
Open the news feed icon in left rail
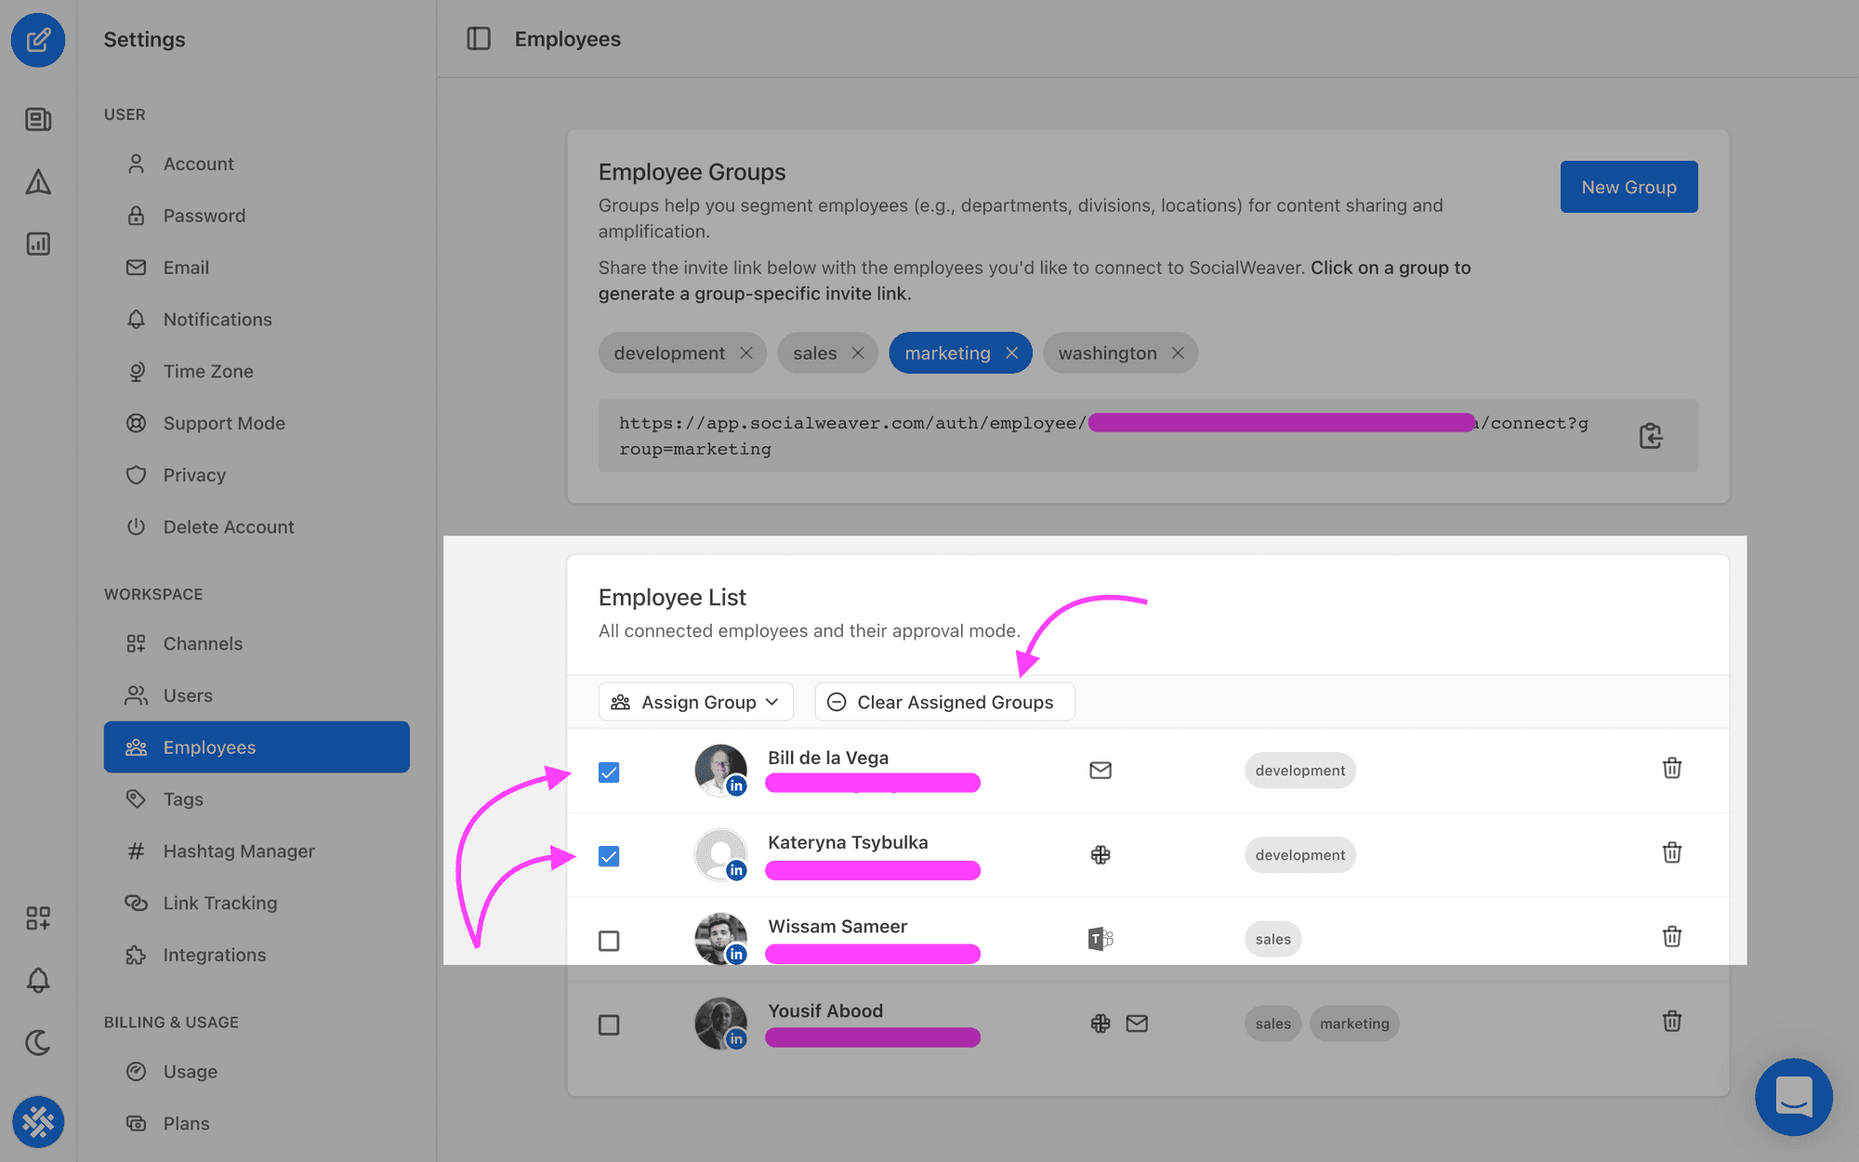tap(38, 119)
